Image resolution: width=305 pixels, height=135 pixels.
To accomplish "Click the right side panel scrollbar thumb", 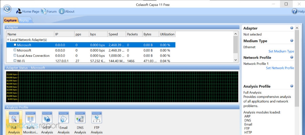I will tap(297, 69).
